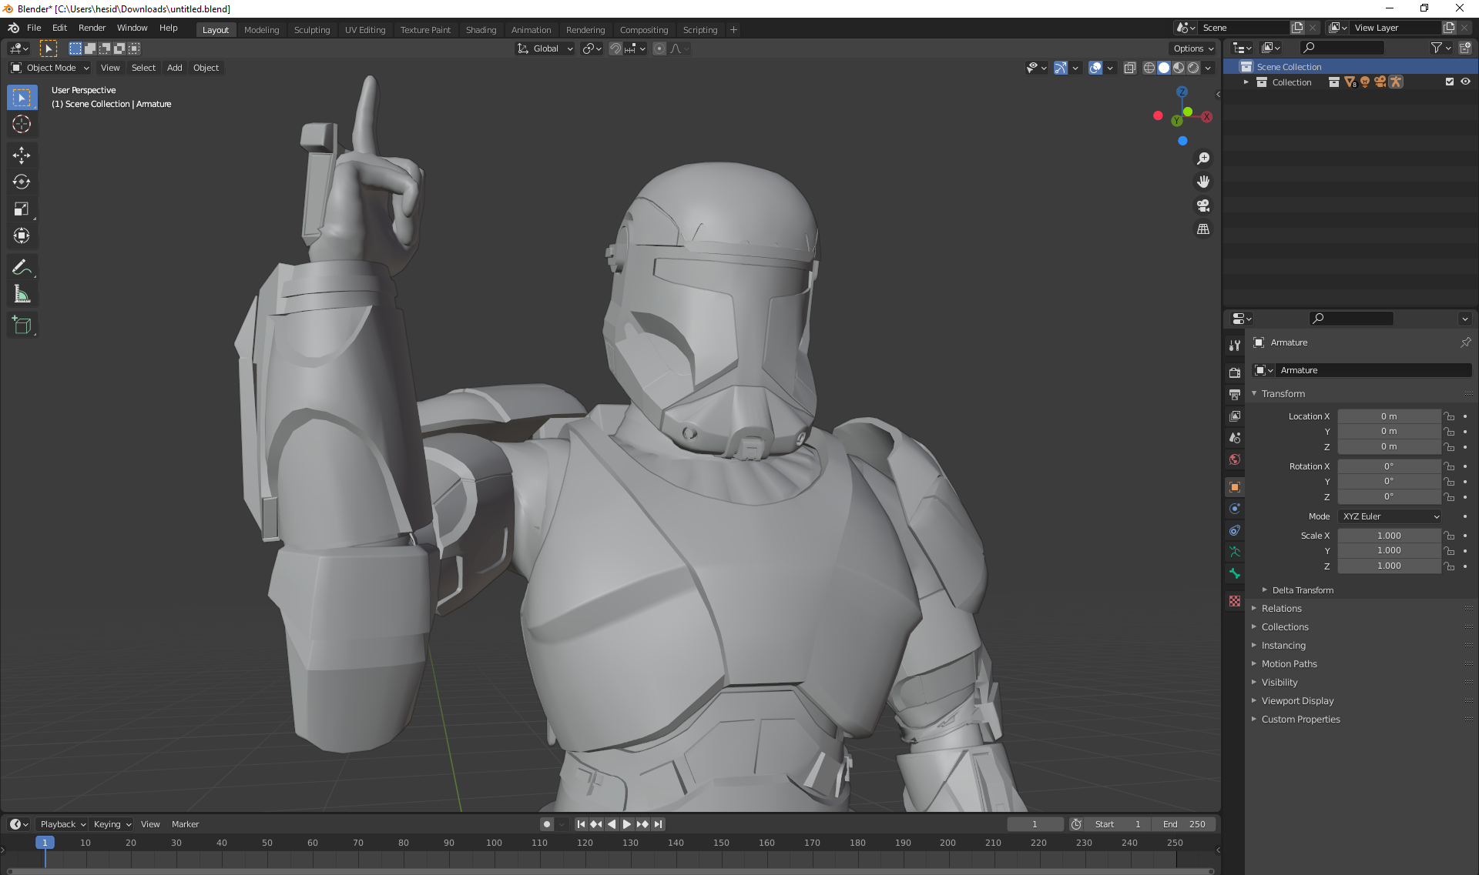
Task: Toggle lock on Location X
Action: tap(1449, 416)
